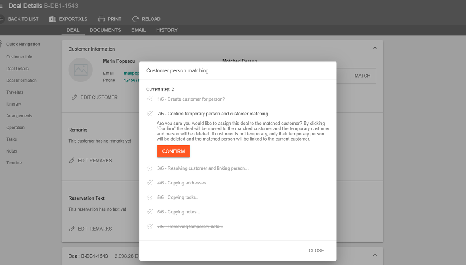Image resolution: width=466 pixels, height=265 pixels.
Task: Collapse the Deal B-DB1-1543 panel chevron
Action: pos(375,255)
